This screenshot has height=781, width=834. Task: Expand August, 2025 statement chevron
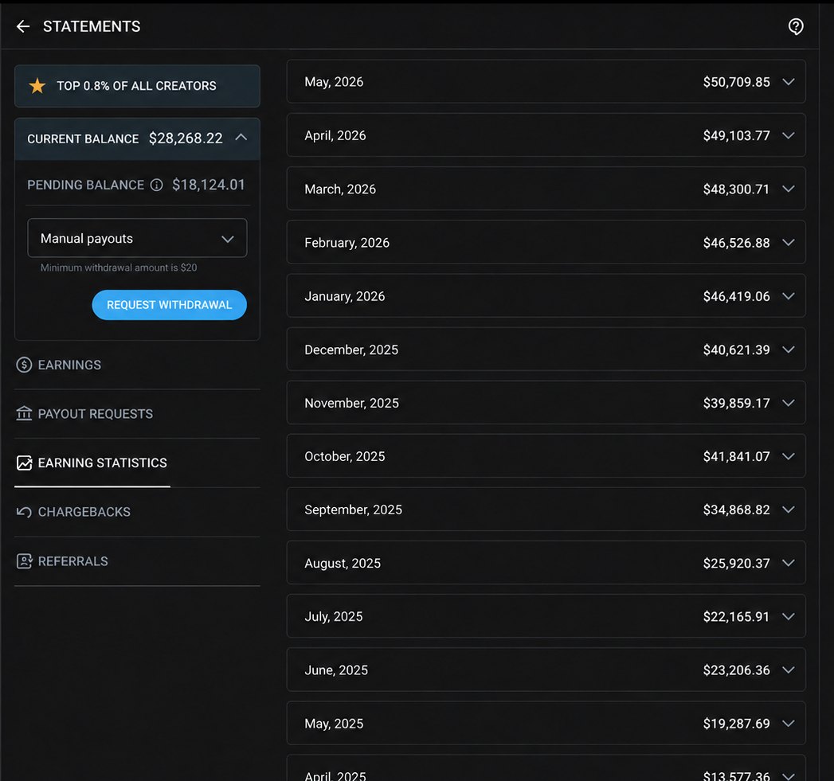[789, 563]
